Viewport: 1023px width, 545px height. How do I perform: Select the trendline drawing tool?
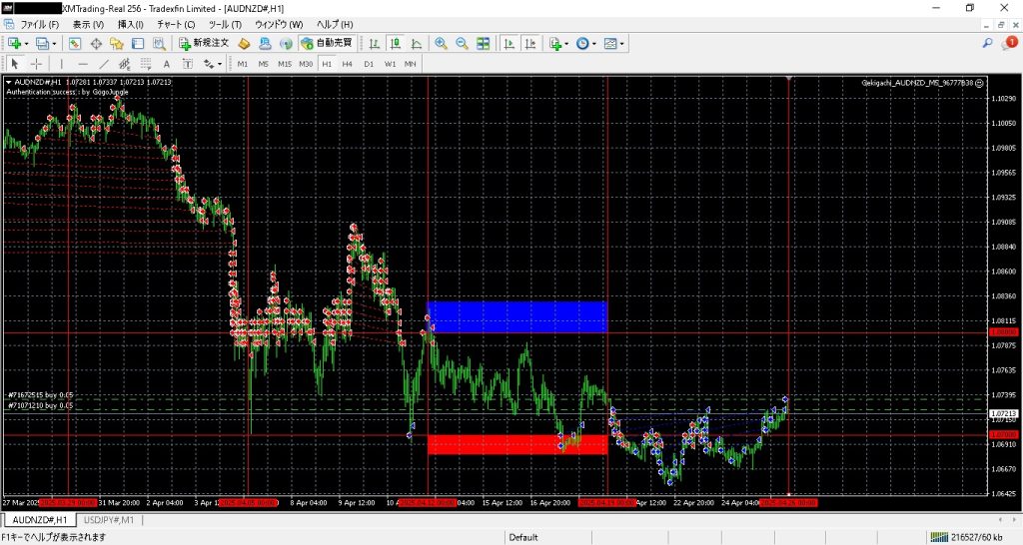(103, 64)
